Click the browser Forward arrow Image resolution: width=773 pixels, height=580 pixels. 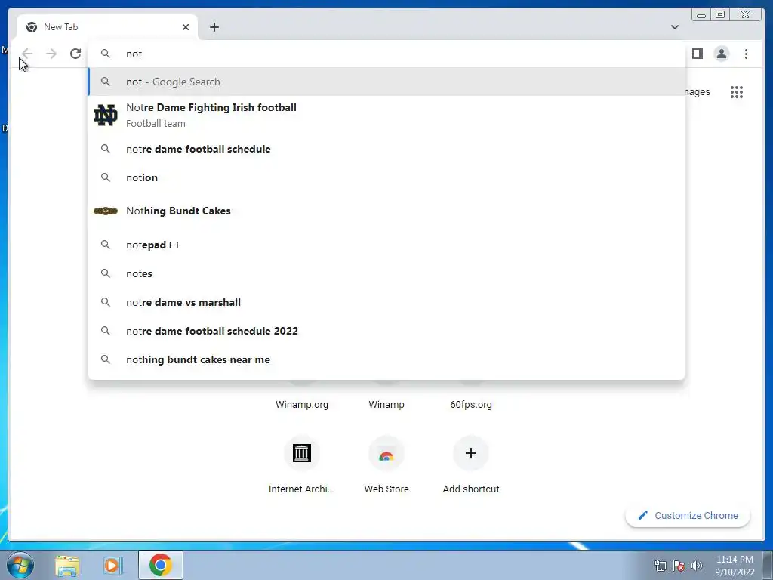(x=51, y=54)
